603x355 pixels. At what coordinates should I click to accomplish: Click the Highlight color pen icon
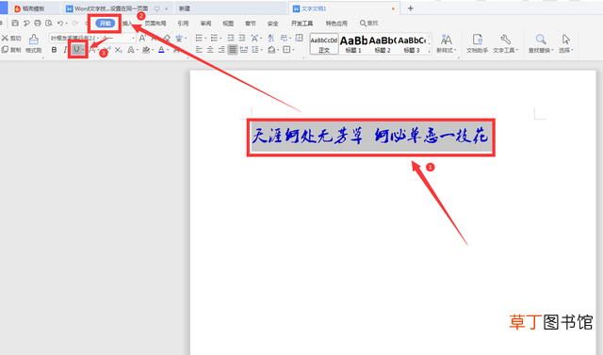[x=146, y=50]
